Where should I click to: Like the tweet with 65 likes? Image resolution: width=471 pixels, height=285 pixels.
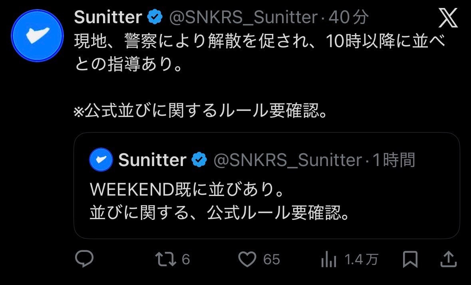click(x=248, y=259)
